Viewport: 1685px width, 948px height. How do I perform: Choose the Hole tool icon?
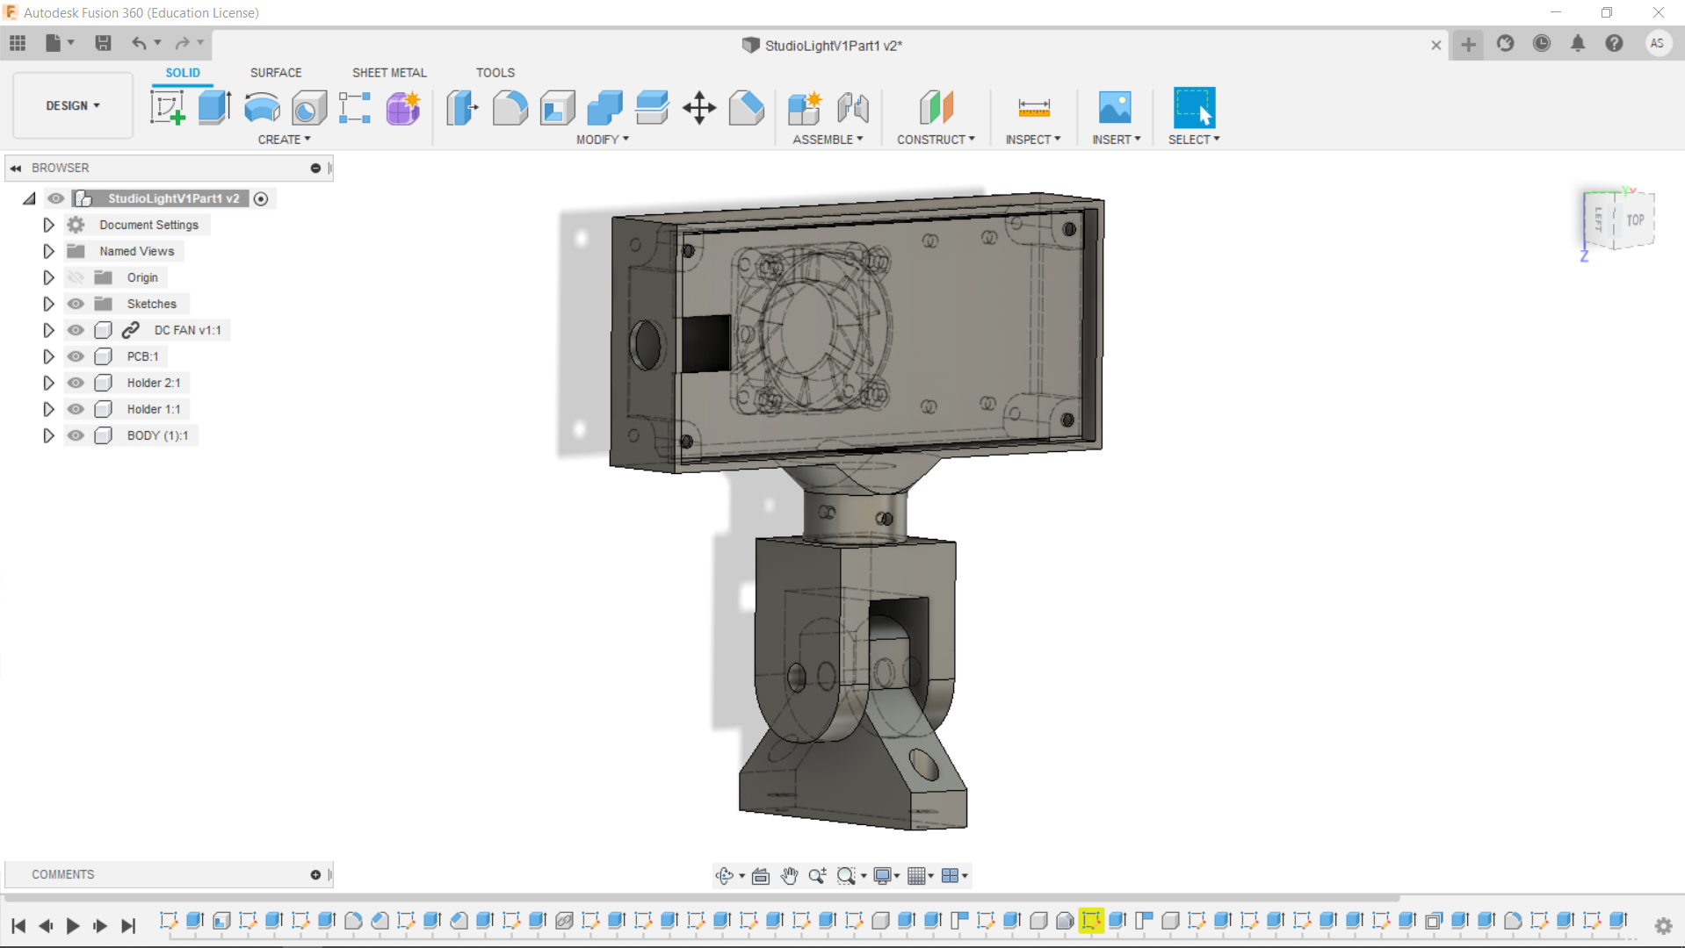pyautogui.click(x=309, y=108)
